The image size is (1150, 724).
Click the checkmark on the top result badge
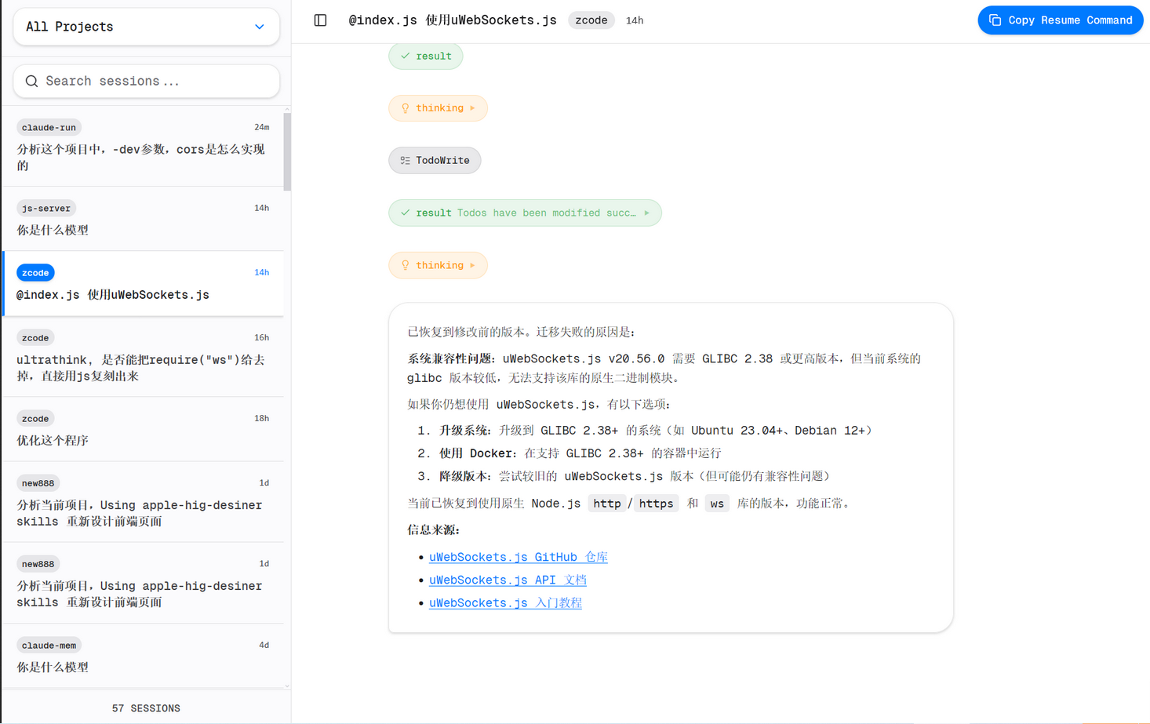[405, 56]
